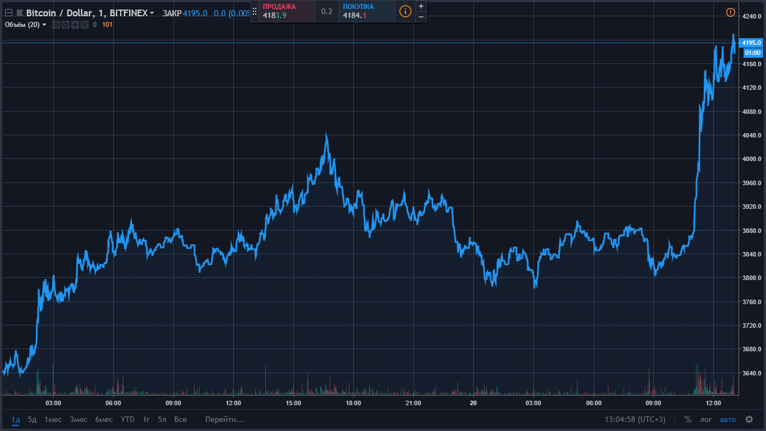Toggle the лог logarithmic scale
The width and height of the screenshot is (766, 431).
[x=706, y=419]
